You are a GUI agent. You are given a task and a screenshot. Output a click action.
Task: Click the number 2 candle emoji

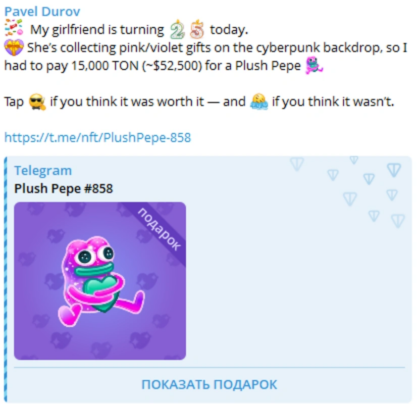tap(177, 29)
